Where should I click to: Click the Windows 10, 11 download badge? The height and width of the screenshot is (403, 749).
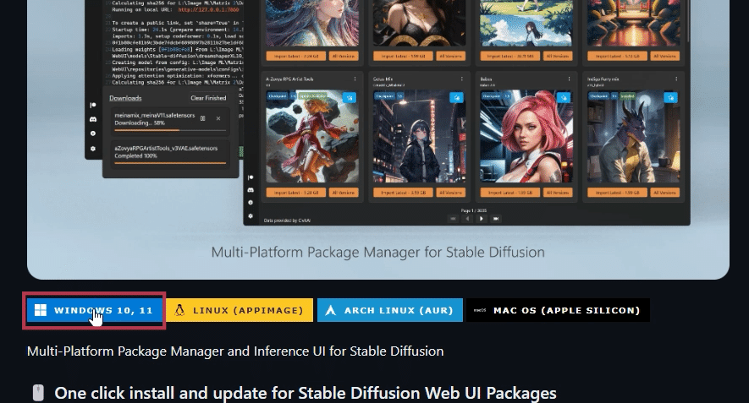point(94,310)
